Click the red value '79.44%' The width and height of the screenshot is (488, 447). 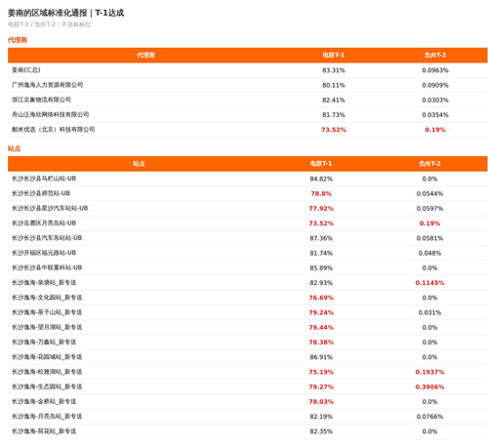point(321,328)
